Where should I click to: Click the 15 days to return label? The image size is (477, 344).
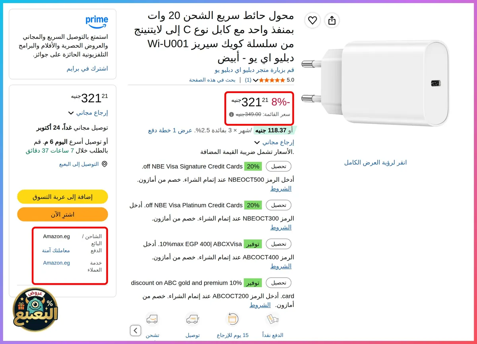pyautogui.click(x=233, y=335)
